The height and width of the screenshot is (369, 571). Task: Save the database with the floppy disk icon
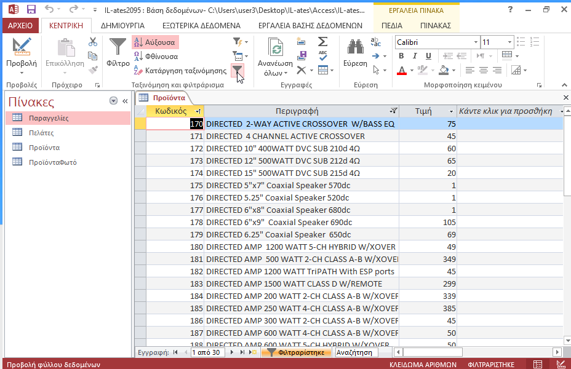[x=31, y=10]
